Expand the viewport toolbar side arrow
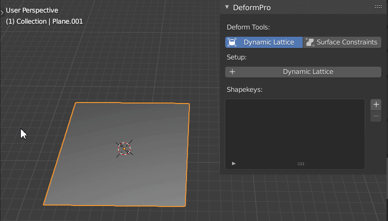The image size is (388, 221). pyautogui.click(x=2, y=12)
